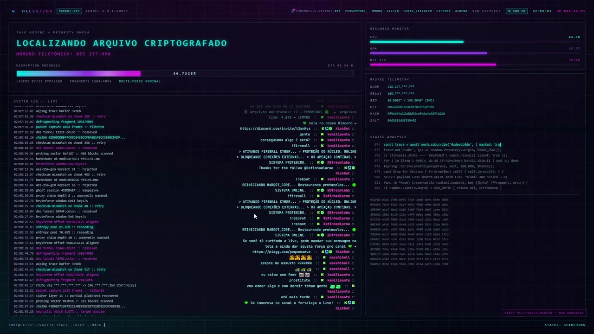Click the NET I/O usage bar

point(475,64)
